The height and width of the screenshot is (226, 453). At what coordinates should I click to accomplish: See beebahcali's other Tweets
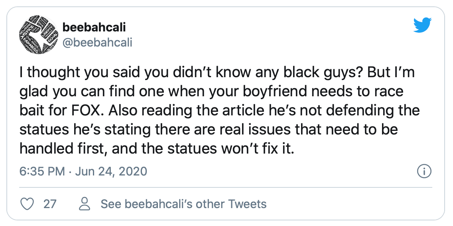click(x=183, y=204)
